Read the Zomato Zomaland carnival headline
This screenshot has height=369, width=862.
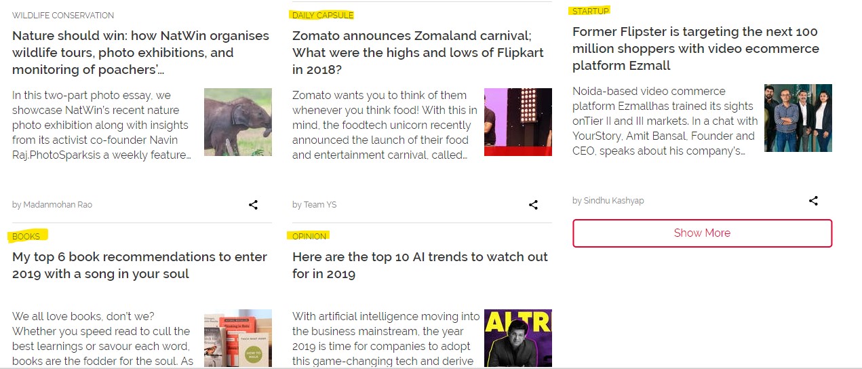[418, 53]
